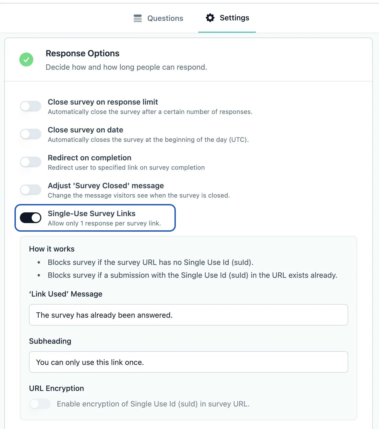Click the 'Close survey on date' label
The width and height of the screenshot is (379, 429).
85,130
